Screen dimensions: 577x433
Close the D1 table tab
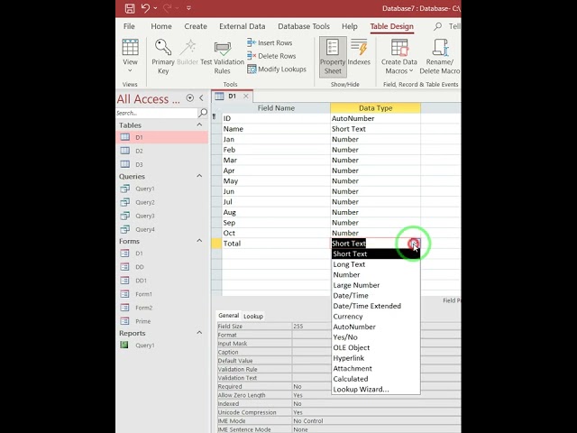tap(246, 97)
